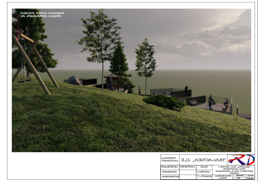This screenshot has width=258, height=182.
Task: Click the yellow flower near the deck
Action: [236, 115]
